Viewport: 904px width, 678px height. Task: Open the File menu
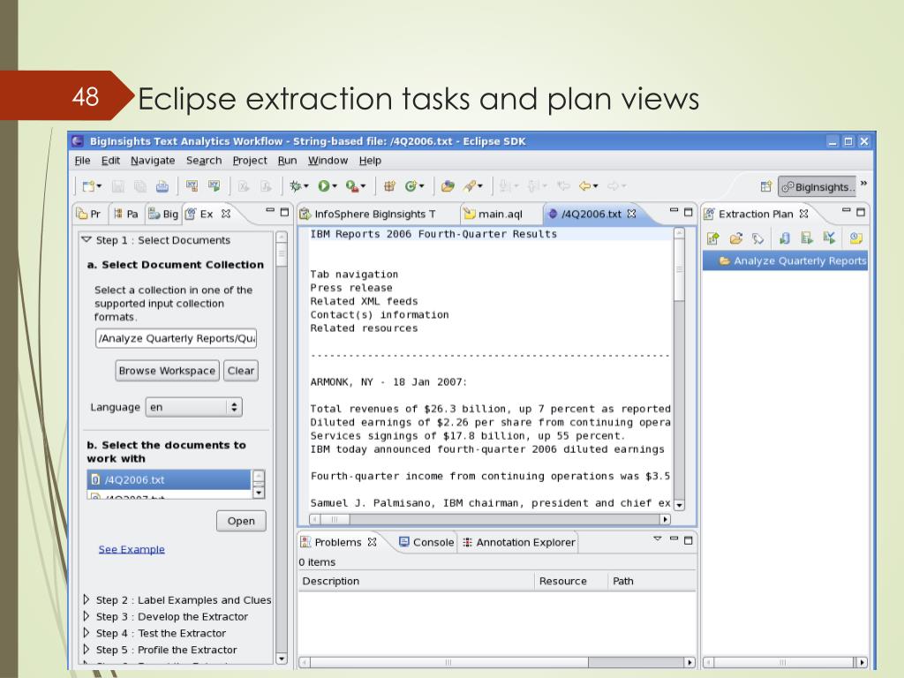[x=82, y=161]
